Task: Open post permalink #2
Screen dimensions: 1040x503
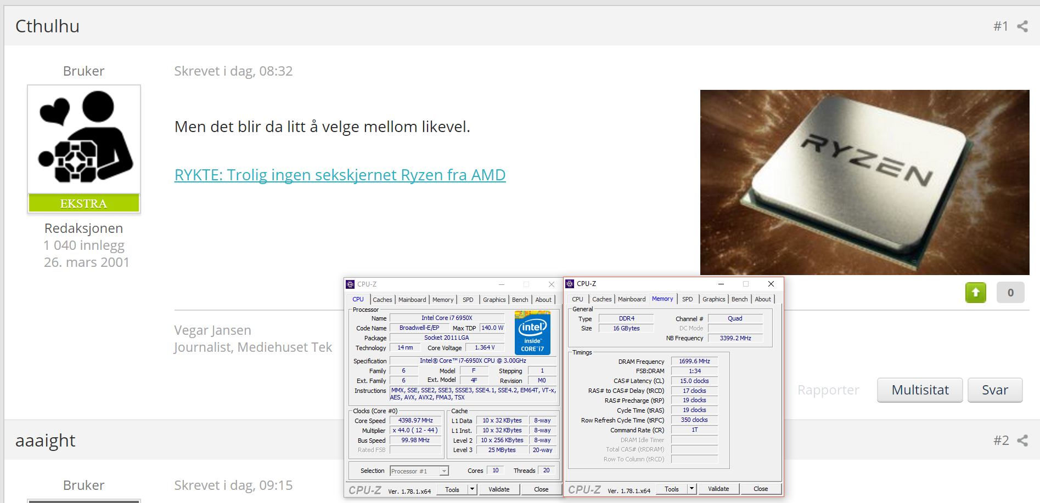Action: pos(1001,441)
